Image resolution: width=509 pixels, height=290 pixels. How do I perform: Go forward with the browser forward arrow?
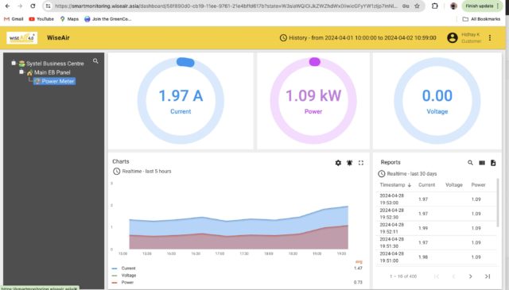pos(20,6)
